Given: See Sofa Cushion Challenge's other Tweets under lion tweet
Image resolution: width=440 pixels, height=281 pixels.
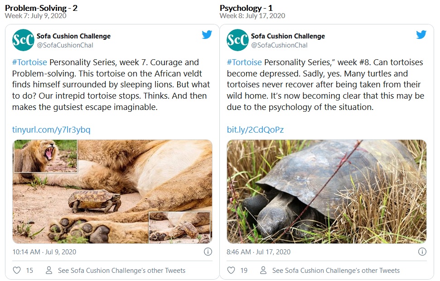Looking at the screenshot, I should [121, 271].
